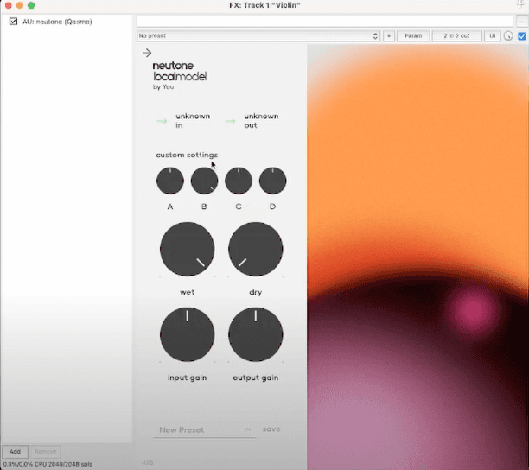
Task: Click the neutone localmodel logo
Action: click(180, 71)
